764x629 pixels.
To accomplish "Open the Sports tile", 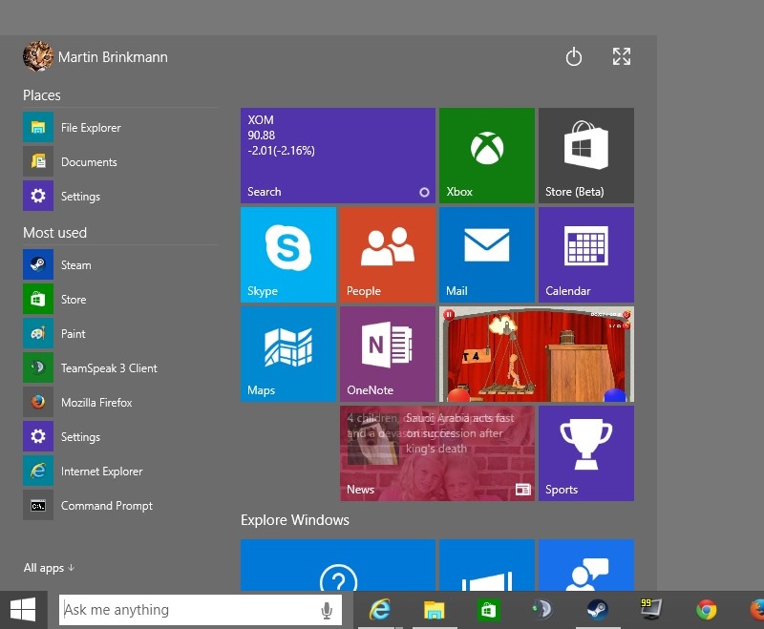I will (x=586, y=453).
